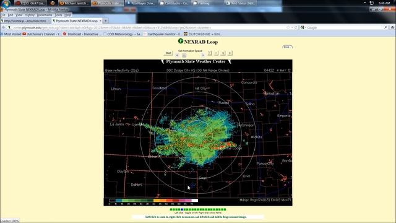
Task: Click the 6:48 AM system clock
Action: pos(384,3)
